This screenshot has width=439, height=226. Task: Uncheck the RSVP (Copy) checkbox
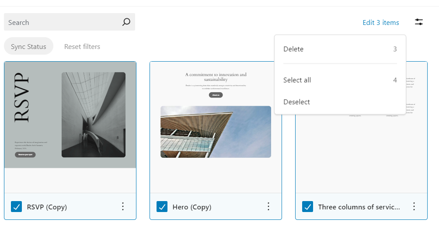tap(16, 207)
